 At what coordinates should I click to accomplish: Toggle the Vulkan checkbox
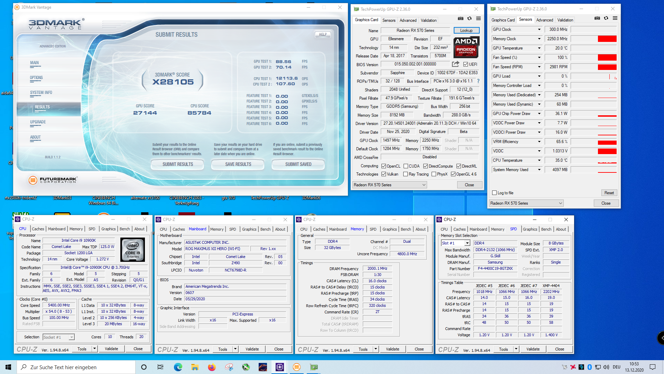[384, 174]
